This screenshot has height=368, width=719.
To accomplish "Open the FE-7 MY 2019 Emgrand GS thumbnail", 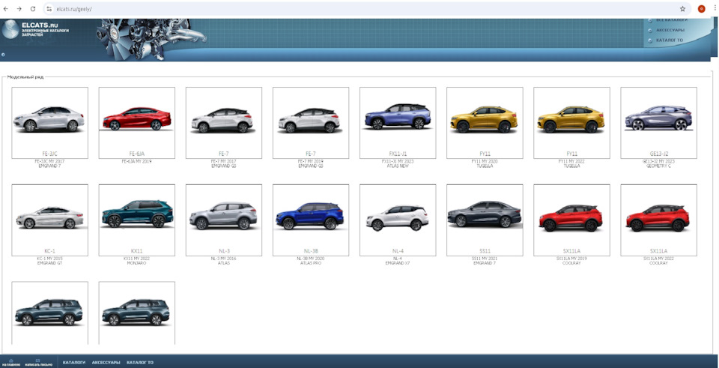I will point(310,122).
